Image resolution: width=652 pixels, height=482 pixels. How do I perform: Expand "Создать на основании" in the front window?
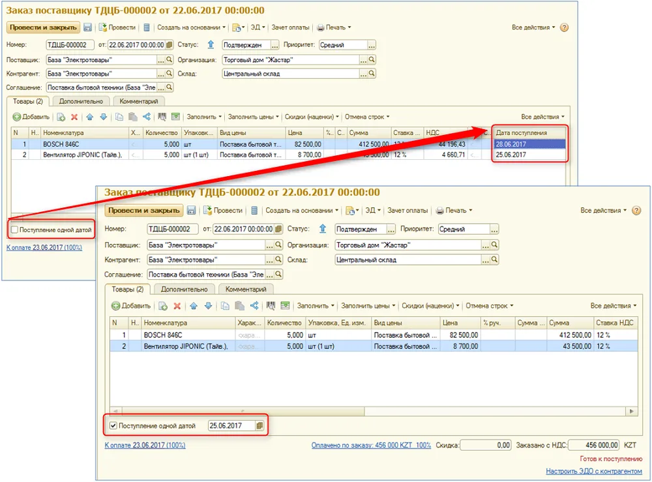pyautogui.click(x=302, y=211)
